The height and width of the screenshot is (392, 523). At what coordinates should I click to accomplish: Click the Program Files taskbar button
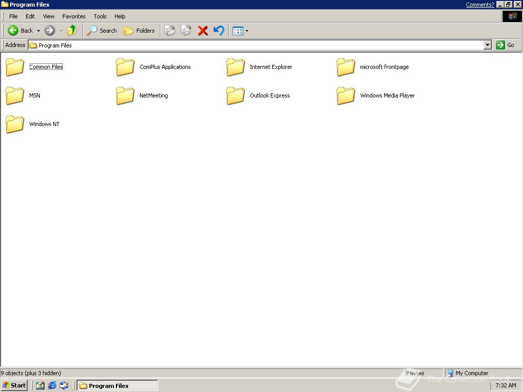117,385
